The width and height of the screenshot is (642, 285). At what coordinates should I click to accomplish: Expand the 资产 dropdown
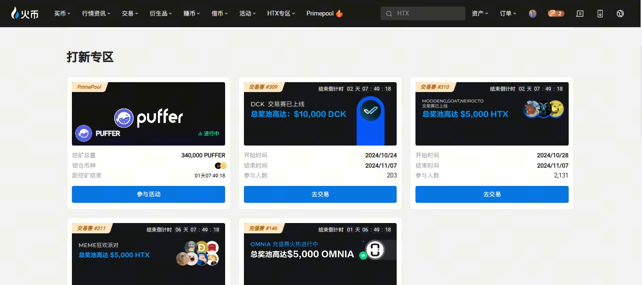coord(480,14)
